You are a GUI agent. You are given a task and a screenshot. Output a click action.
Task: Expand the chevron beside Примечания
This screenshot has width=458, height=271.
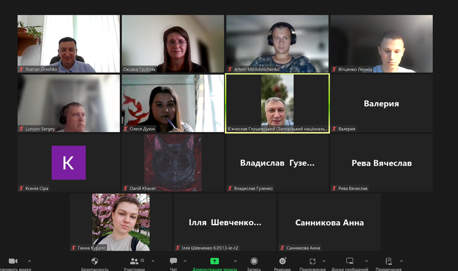[x=401, y=261]
